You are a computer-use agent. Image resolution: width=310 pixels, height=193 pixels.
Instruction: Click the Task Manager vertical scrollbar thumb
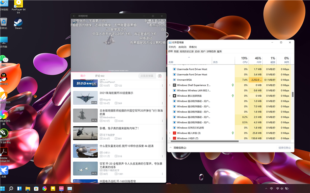coord(293,94)
